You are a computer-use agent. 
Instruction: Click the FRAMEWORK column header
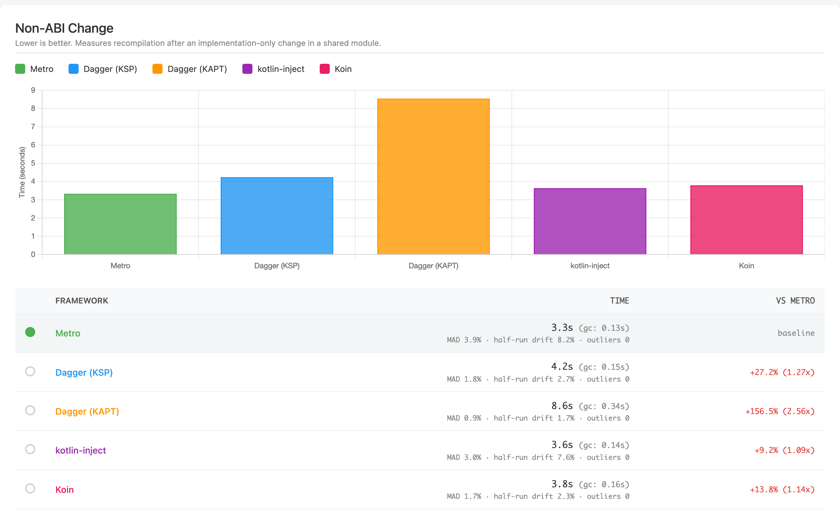tap(82, 301)
